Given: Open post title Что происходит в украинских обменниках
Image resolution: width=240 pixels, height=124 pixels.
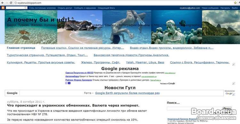Looking at the screenshot, I should (73, 105).
